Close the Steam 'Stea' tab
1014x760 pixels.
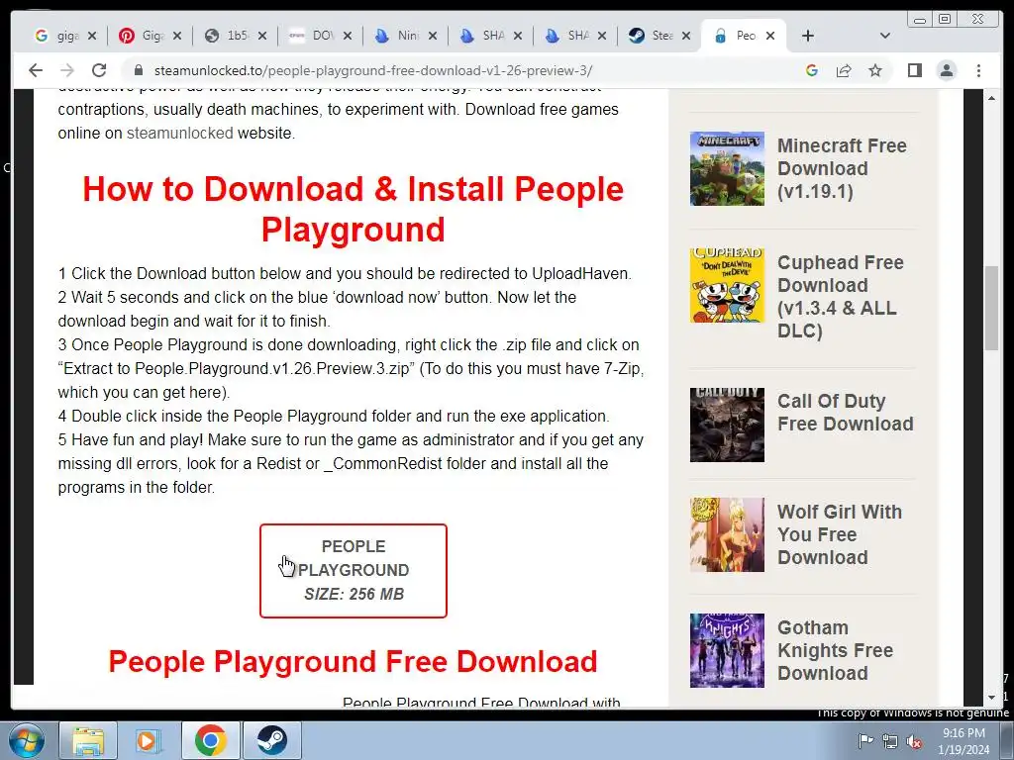(x=686, y=36)
